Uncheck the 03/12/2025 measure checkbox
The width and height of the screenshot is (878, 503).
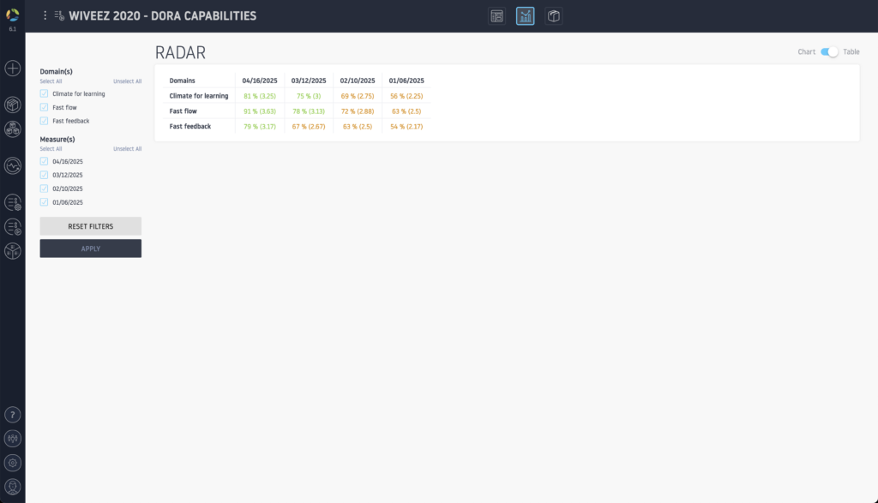pos(44,175)
